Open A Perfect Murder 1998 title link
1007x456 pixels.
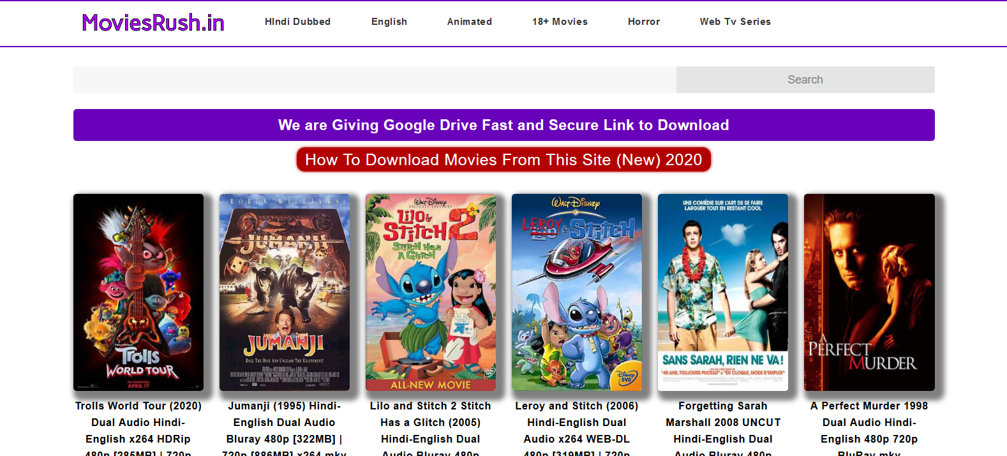point(869,428)
